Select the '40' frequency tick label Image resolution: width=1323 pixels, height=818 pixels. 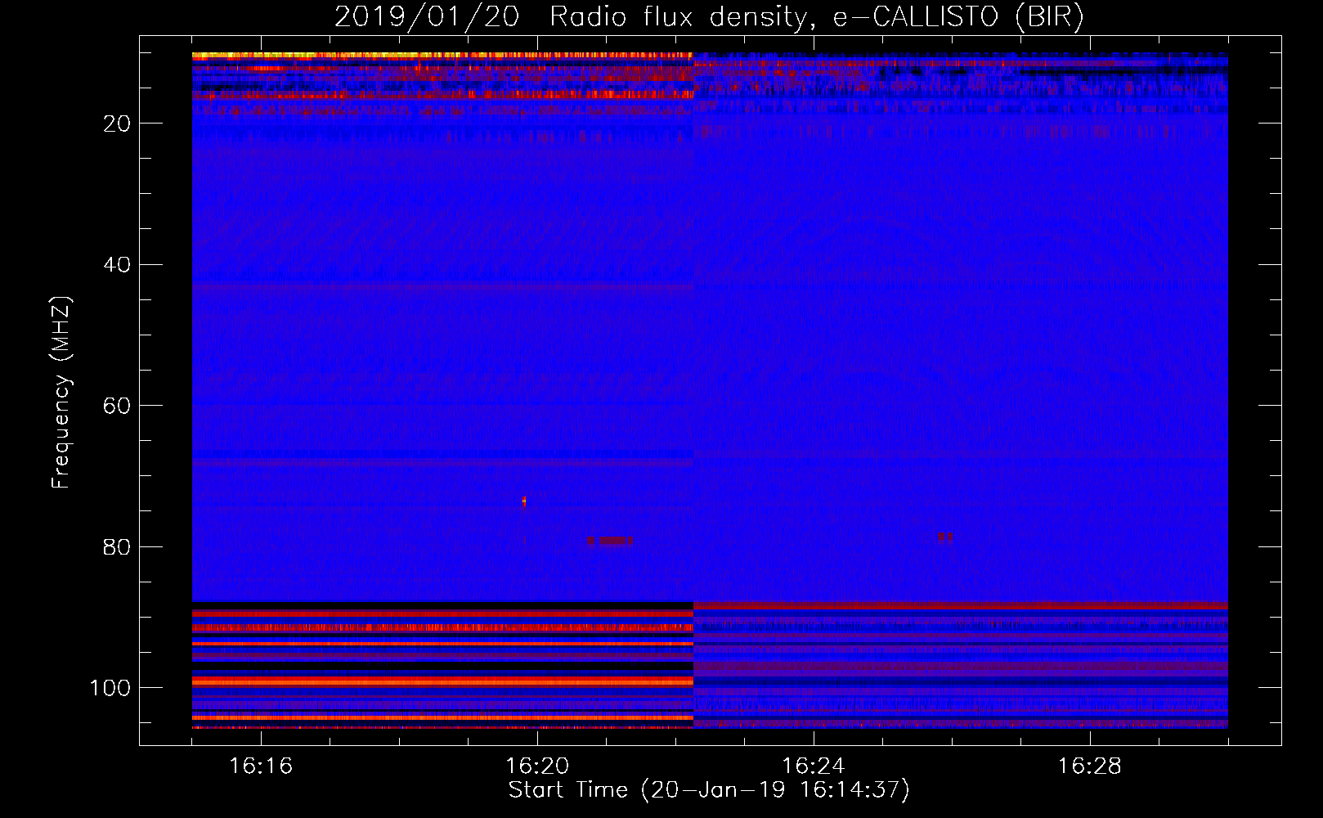[x=117, y=265]
